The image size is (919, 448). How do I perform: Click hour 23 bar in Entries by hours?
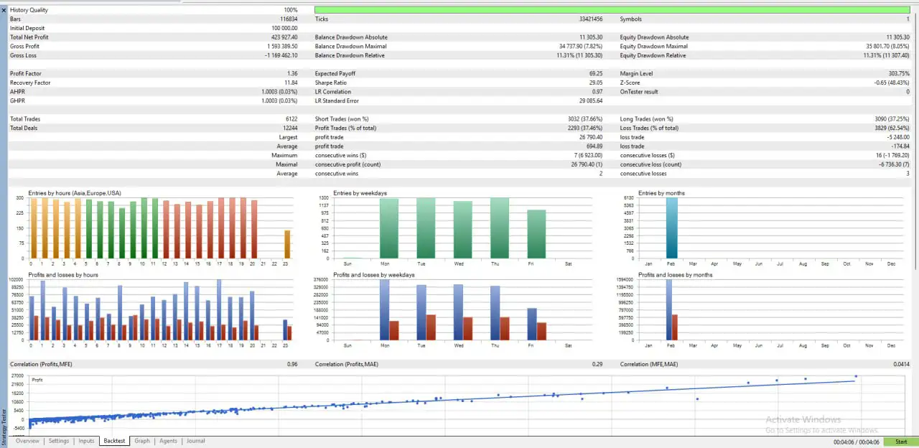coord(287,244)
